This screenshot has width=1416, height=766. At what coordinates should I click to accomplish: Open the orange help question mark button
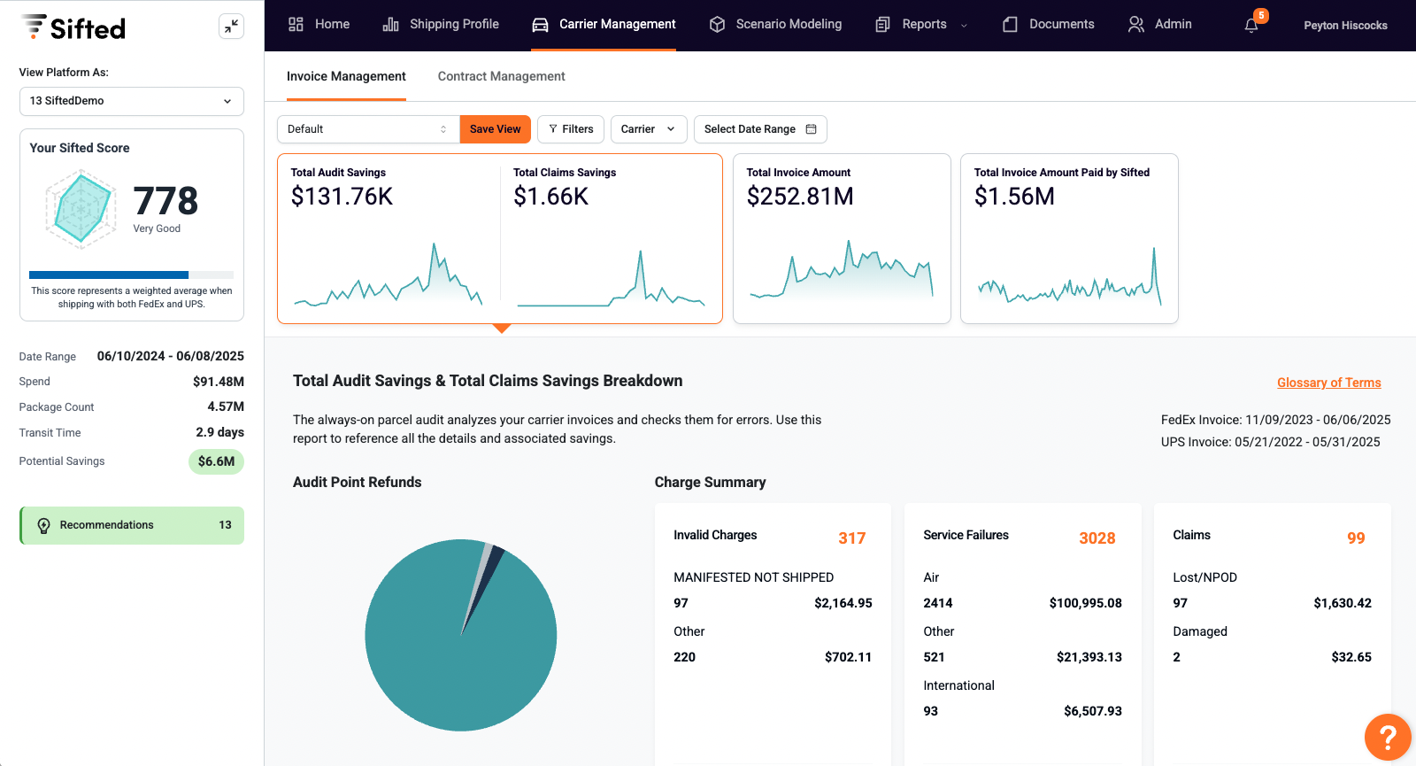pos(1387,737)
